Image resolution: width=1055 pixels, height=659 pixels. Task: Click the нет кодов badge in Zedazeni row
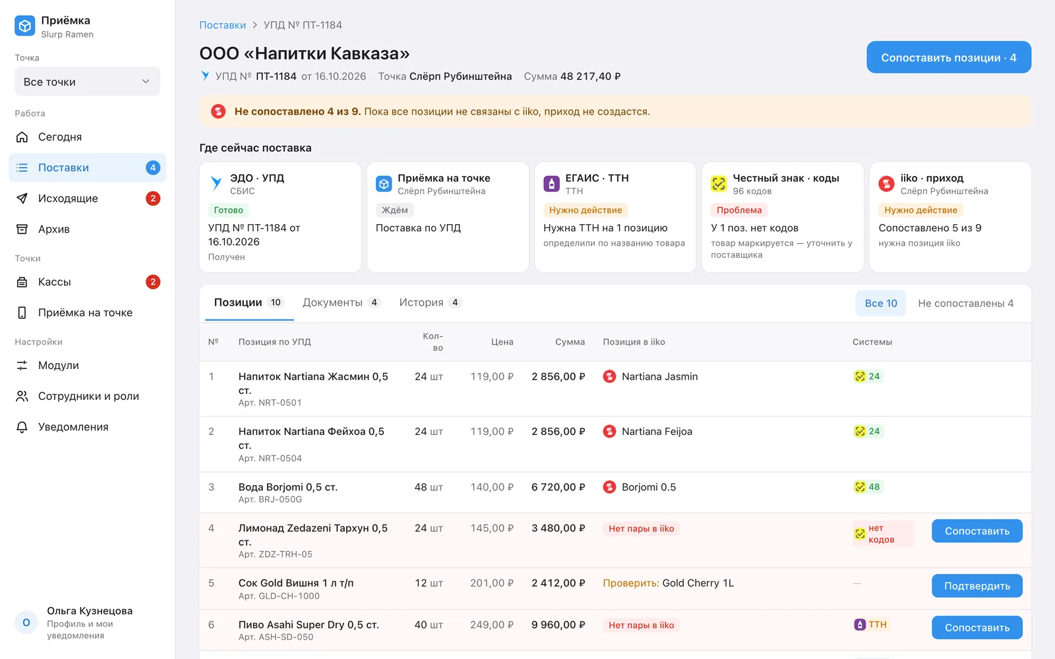pos(883,534)
